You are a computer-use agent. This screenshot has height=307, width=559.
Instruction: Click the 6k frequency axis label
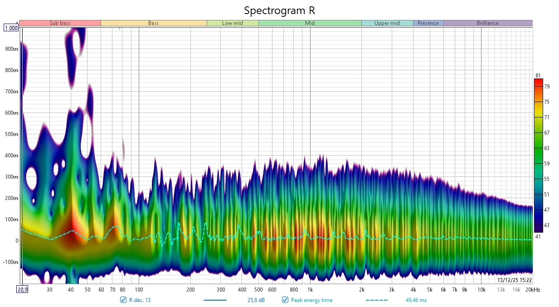[443, 289]
